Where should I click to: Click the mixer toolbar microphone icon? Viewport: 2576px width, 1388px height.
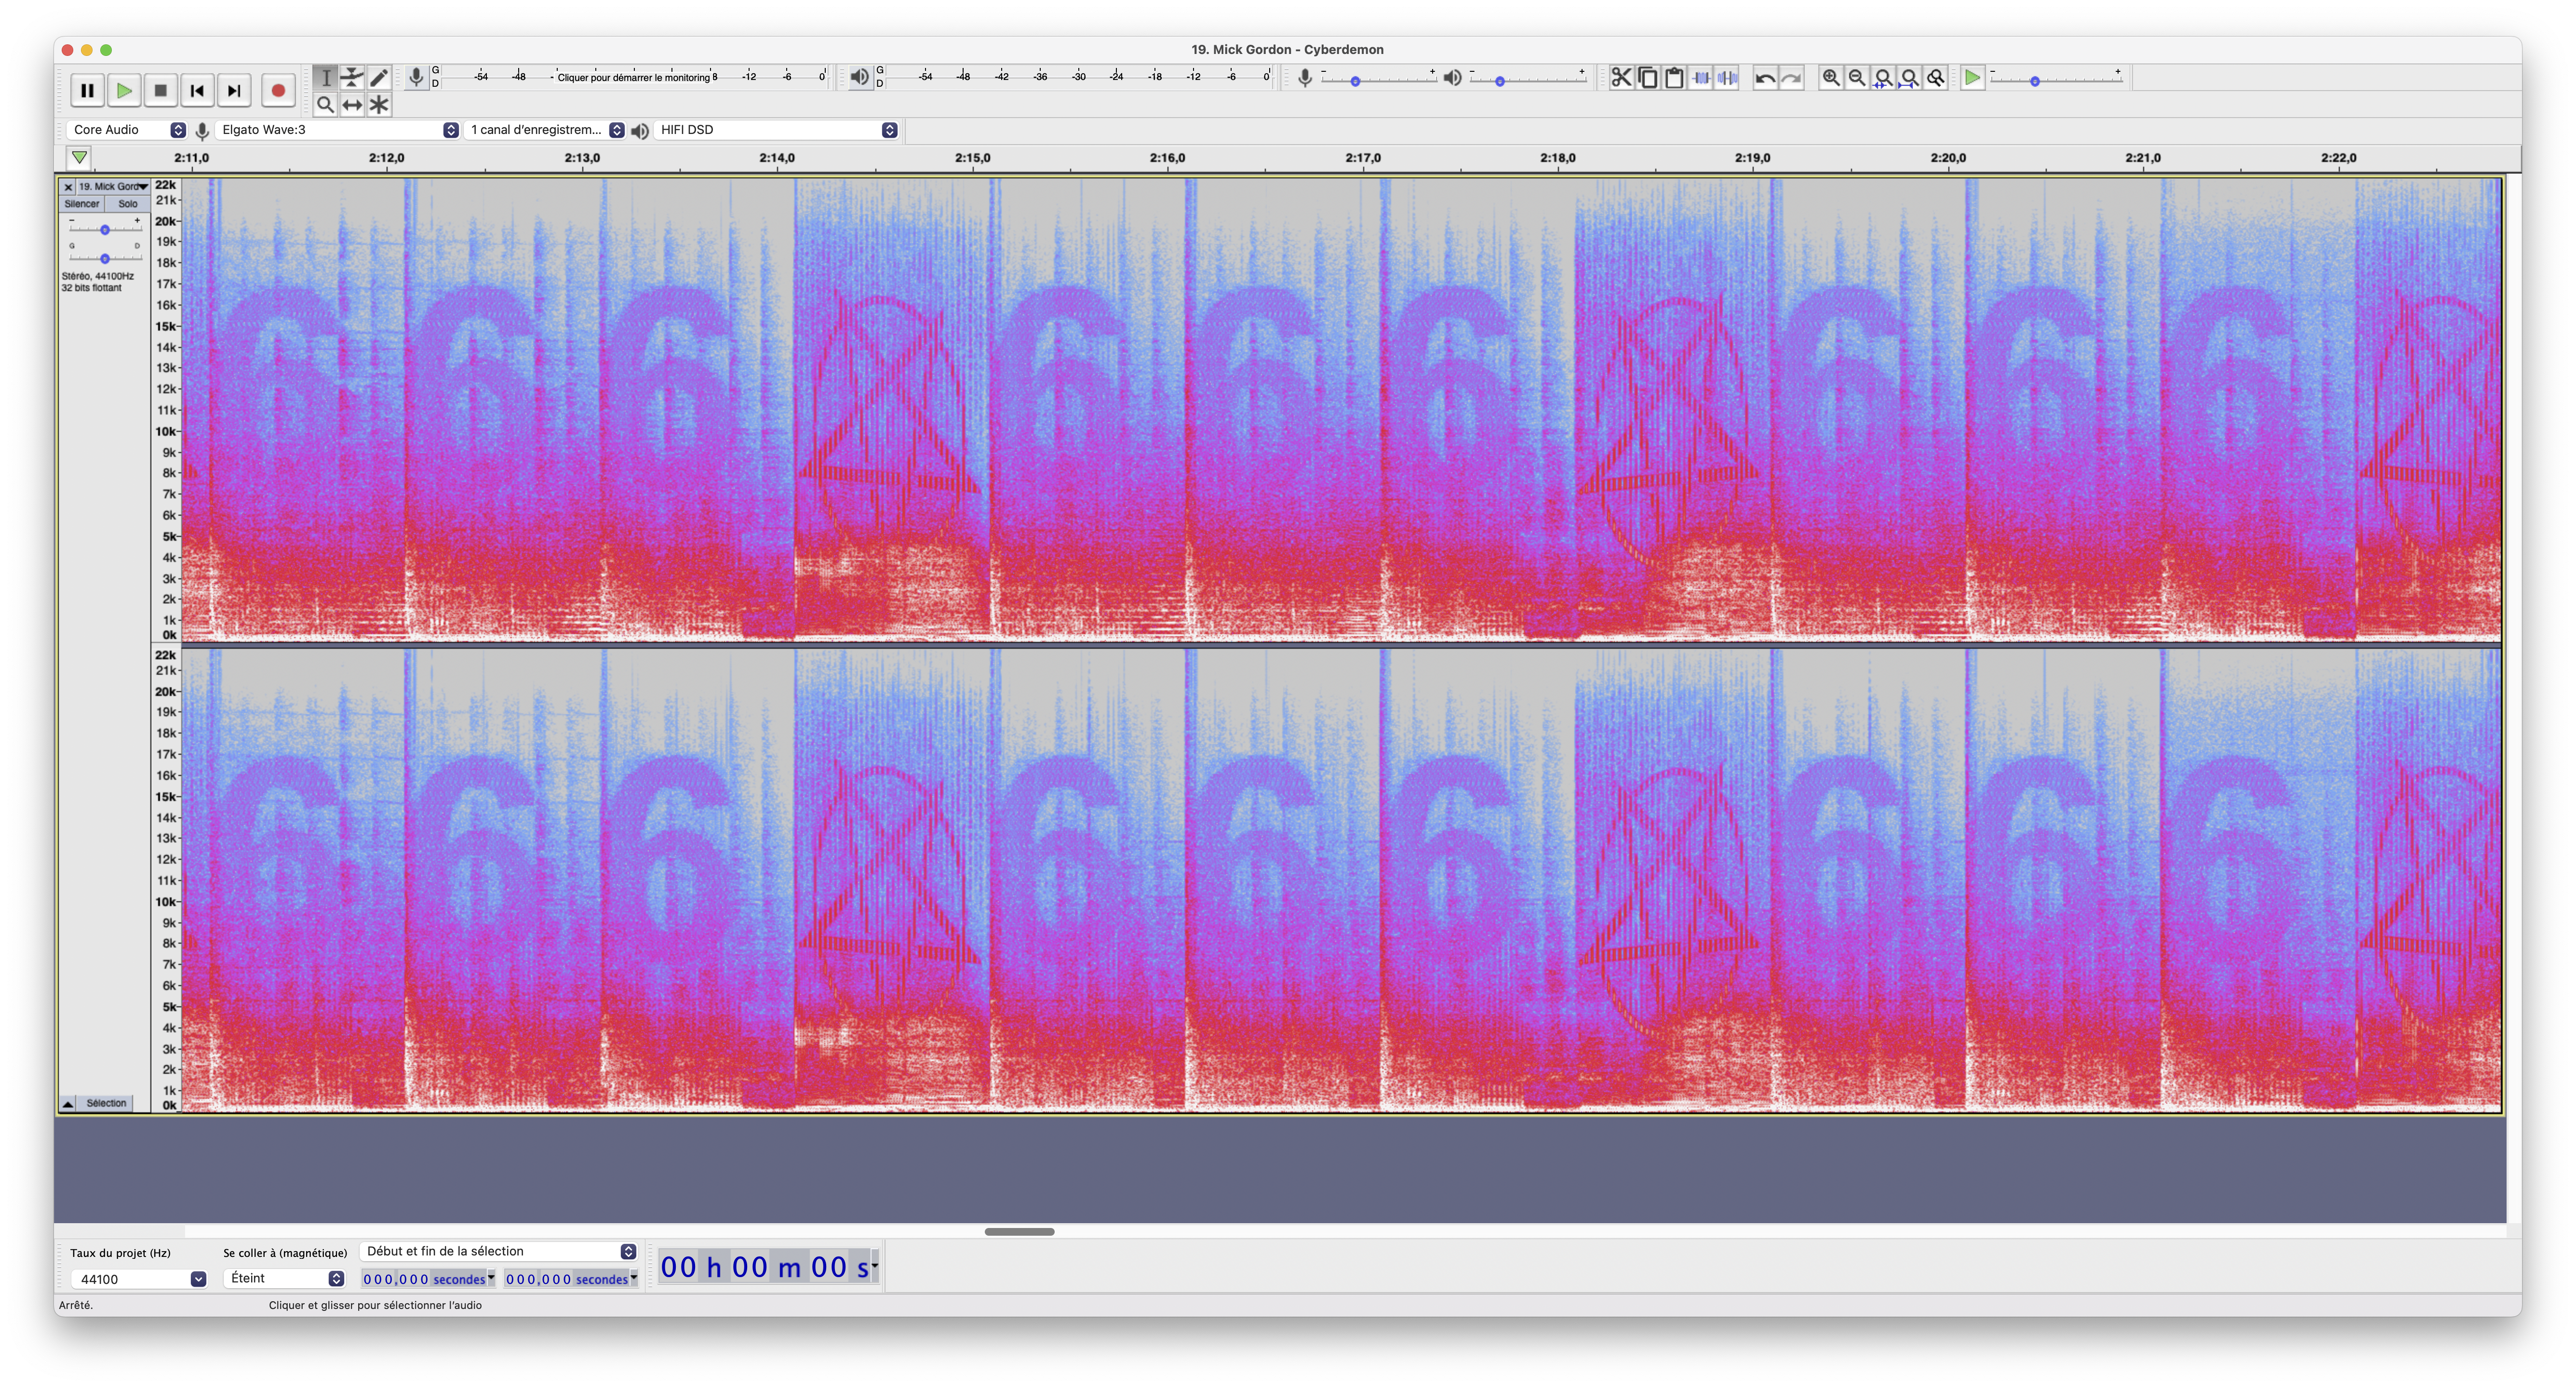[1304, 78]
